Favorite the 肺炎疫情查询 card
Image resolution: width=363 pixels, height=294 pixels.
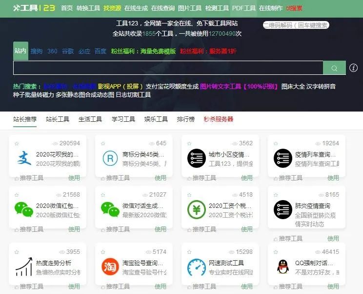point(276,195)
